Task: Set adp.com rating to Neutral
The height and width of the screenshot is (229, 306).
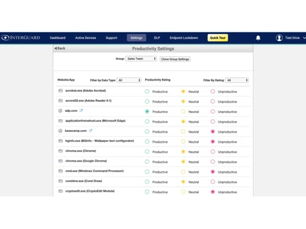Action: click(x=183, y=112)
